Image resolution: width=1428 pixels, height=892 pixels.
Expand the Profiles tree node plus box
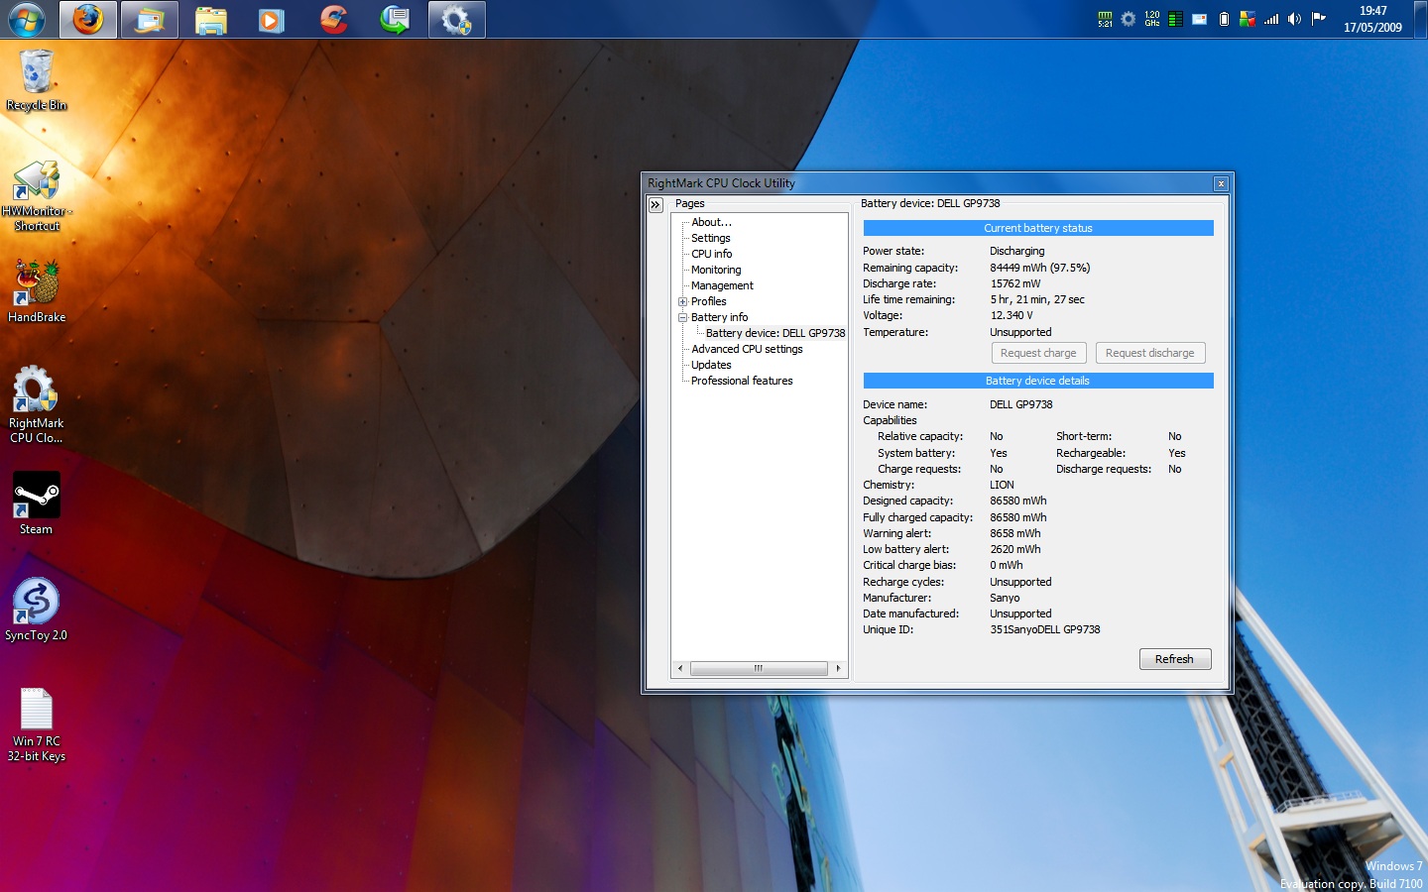point(682,301)
